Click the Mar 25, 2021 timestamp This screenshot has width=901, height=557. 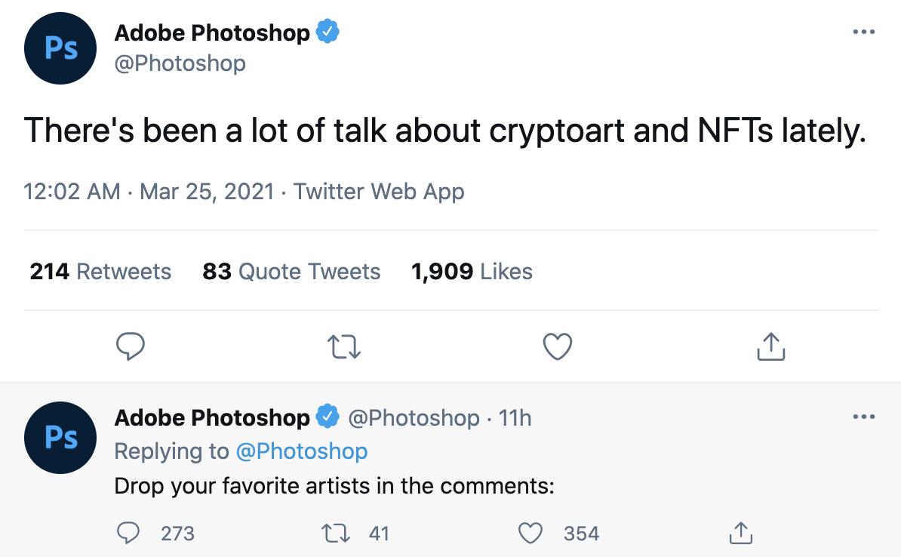click(x=204, y=192)
